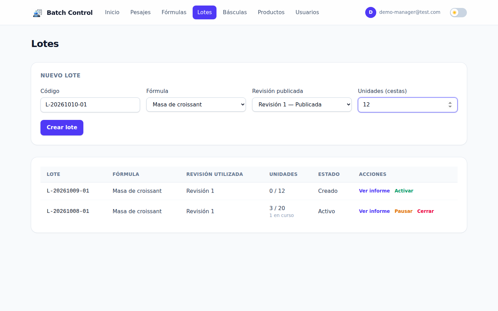The height and width of the screenshot is (311, 498).
Task: Switch to the Fórmulas tab
Action: (x=174, y=12)
